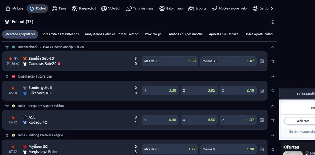Open the Básquetbol sport tab

[84, 8]
